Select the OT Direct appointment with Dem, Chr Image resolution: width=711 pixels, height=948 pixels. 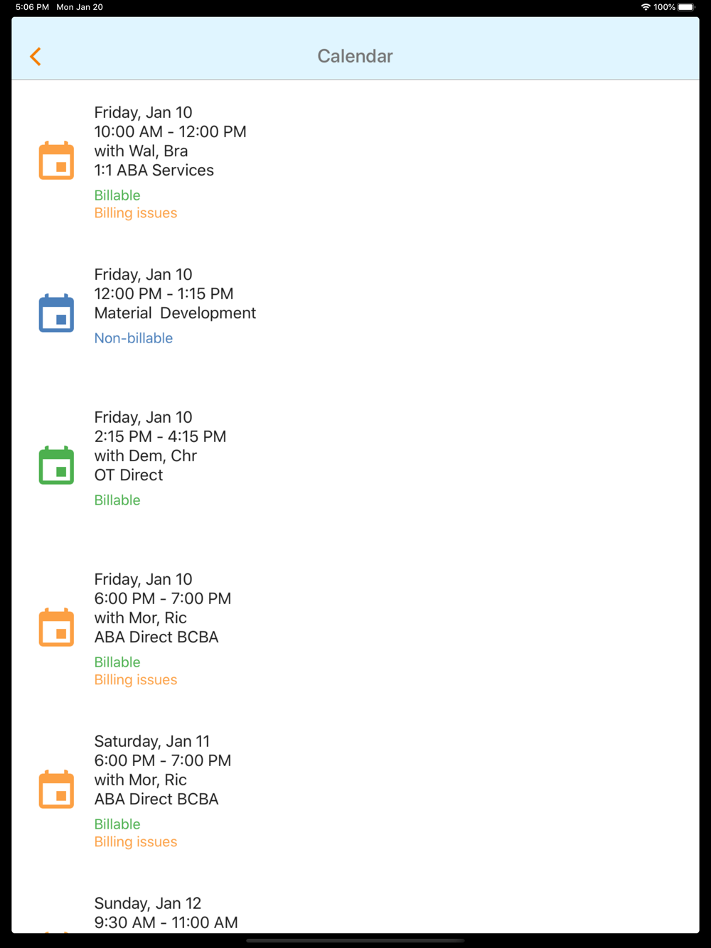tap(129, 475)
